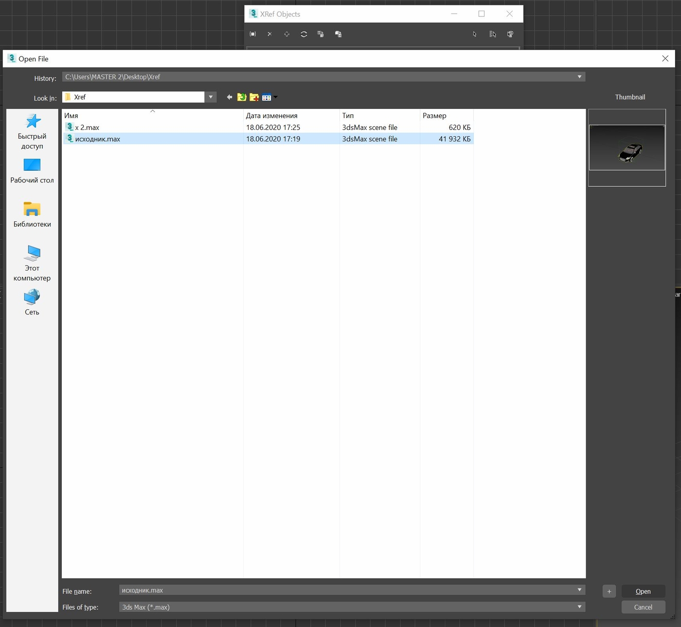Sort files by Размер column

pyautogui.click(x=447, y=116)
